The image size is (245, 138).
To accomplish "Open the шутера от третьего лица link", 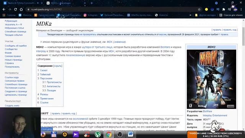I will click(97, 47).
